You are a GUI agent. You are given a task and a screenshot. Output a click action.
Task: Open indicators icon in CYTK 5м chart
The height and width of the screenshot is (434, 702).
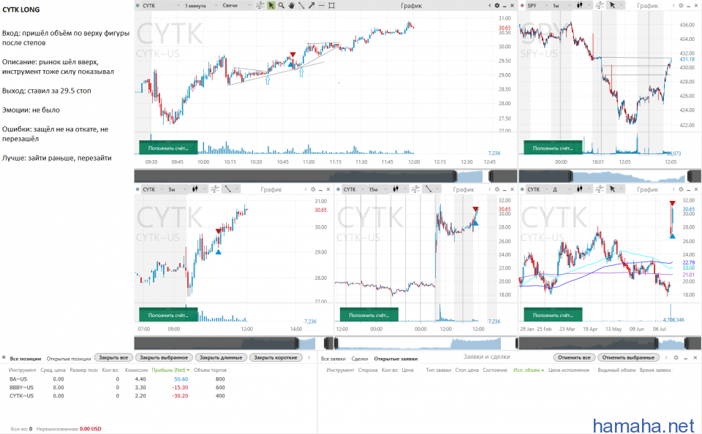[x=215, y=189]
